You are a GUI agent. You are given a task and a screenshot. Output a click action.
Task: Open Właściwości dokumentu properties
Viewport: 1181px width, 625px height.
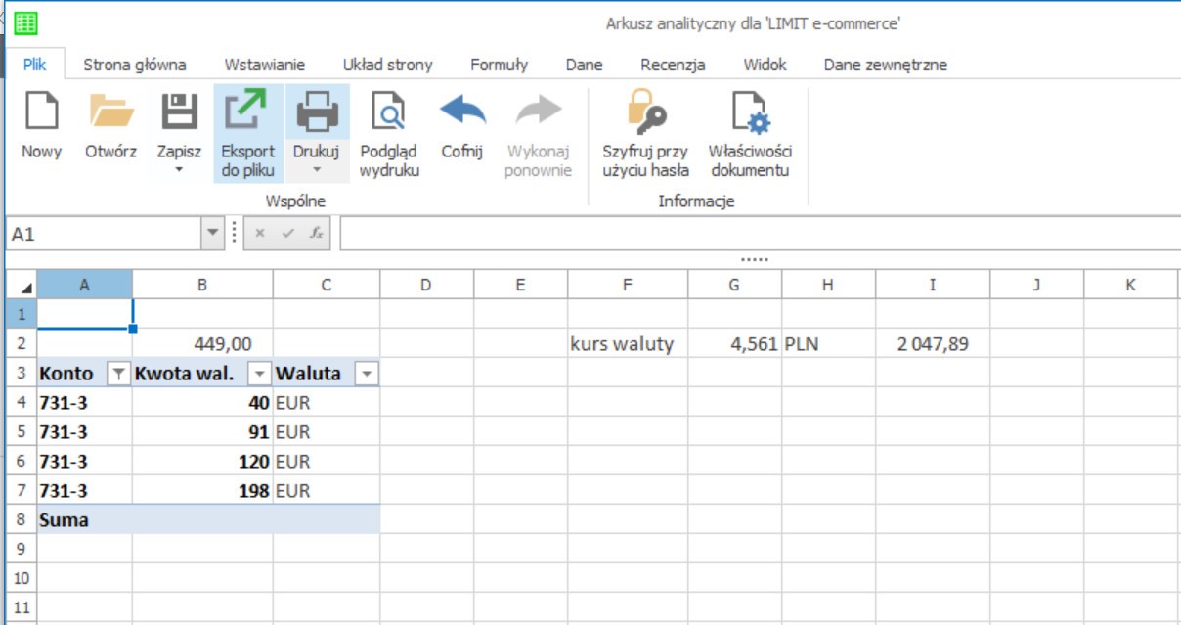click(751, 111)
